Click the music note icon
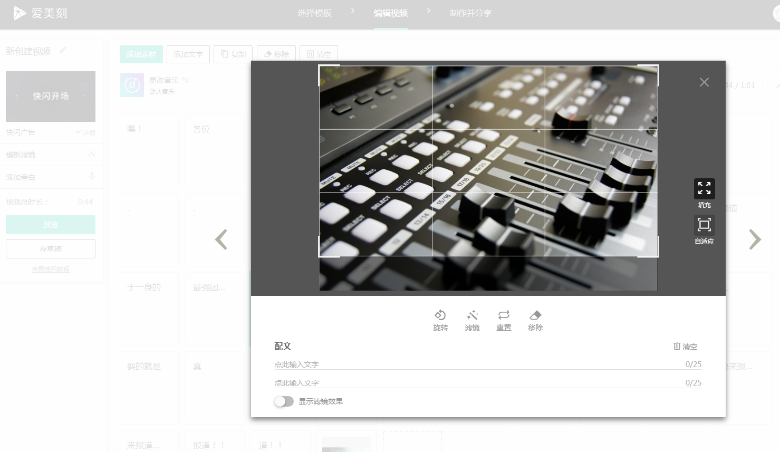Image resolution: width=780 pixels, height=452 pixels. pyautogui.click(x=132, y=85)
